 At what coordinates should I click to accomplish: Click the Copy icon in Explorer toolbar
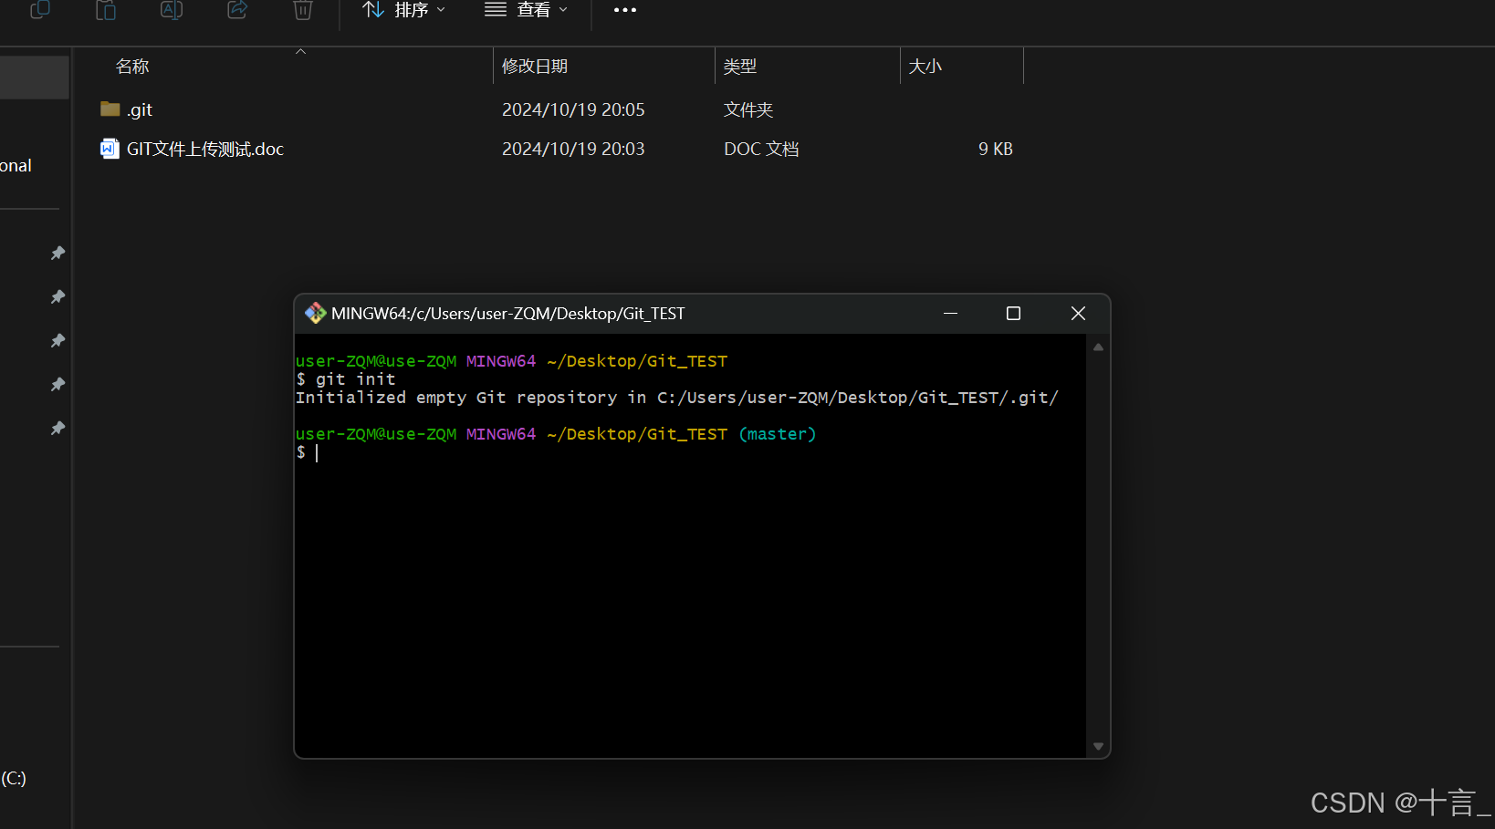40,10
